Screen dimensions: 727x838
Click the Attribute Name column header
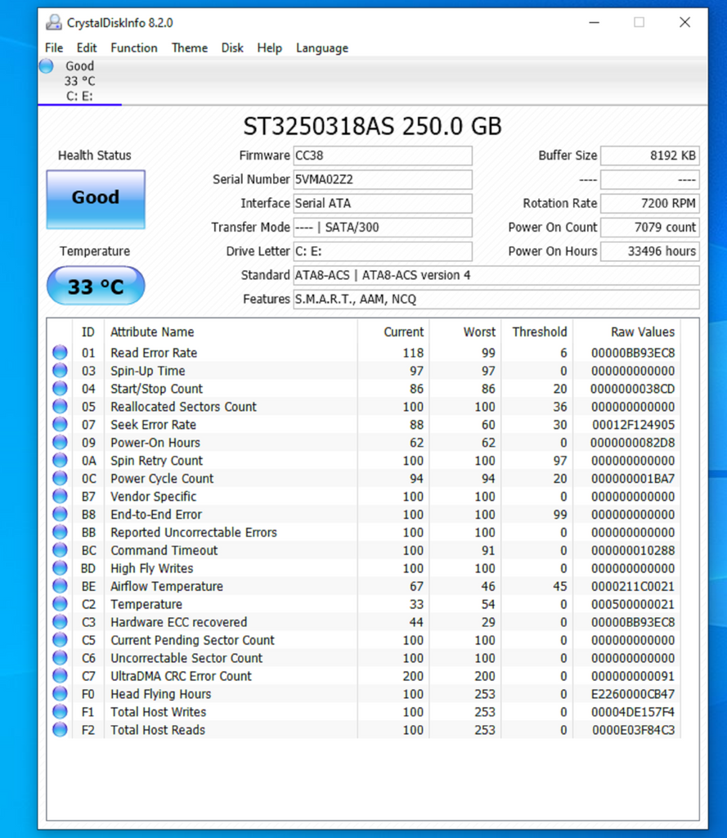tap(231, 332)
